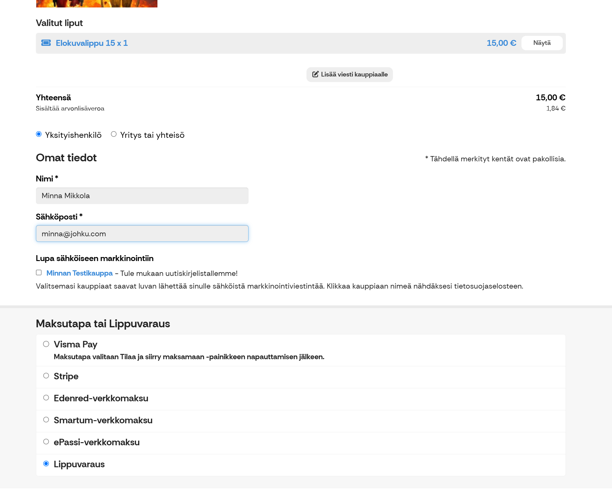Open the Minnan Testikauppa privacy link

(x=79, y=273)
